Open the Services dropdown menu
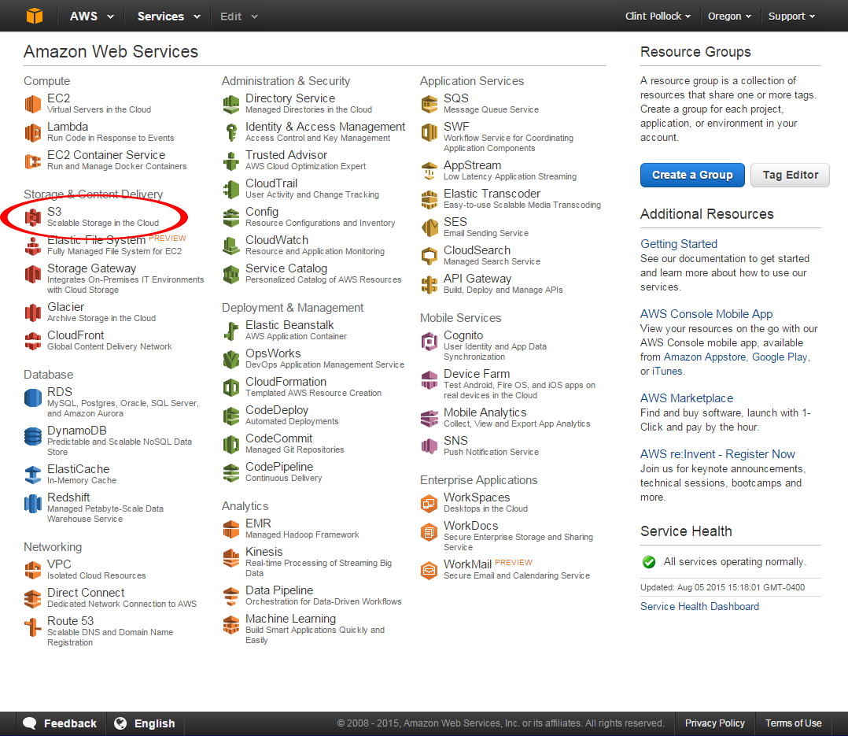 click(168, 17)
